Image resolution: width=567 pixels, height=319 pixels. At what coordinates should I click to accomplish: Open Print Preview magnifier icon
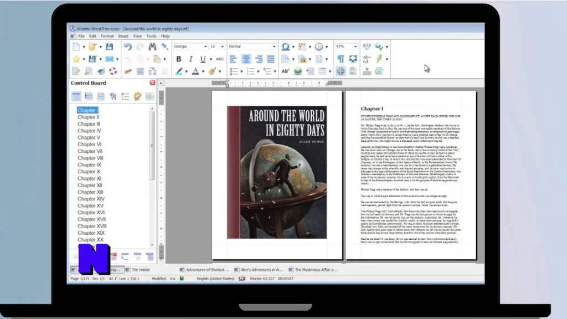point(89,71)
